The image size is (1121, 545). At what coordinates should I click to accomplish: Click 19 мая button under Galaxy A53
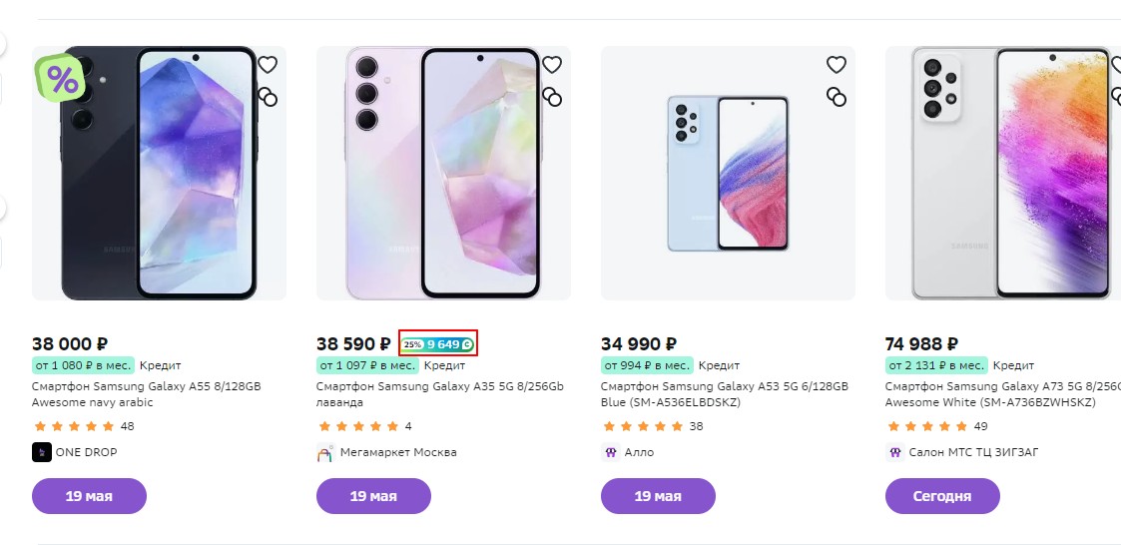658,496
